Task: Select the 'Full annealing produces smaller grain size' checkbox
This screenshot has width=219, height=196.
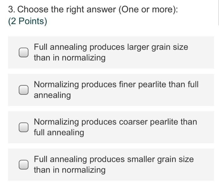Action: click(23, 165)
